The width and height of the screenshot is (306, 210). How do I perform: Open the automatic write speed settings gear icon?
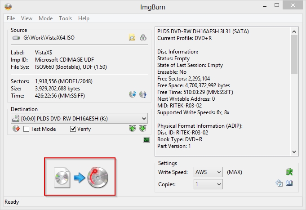(279, 183)
